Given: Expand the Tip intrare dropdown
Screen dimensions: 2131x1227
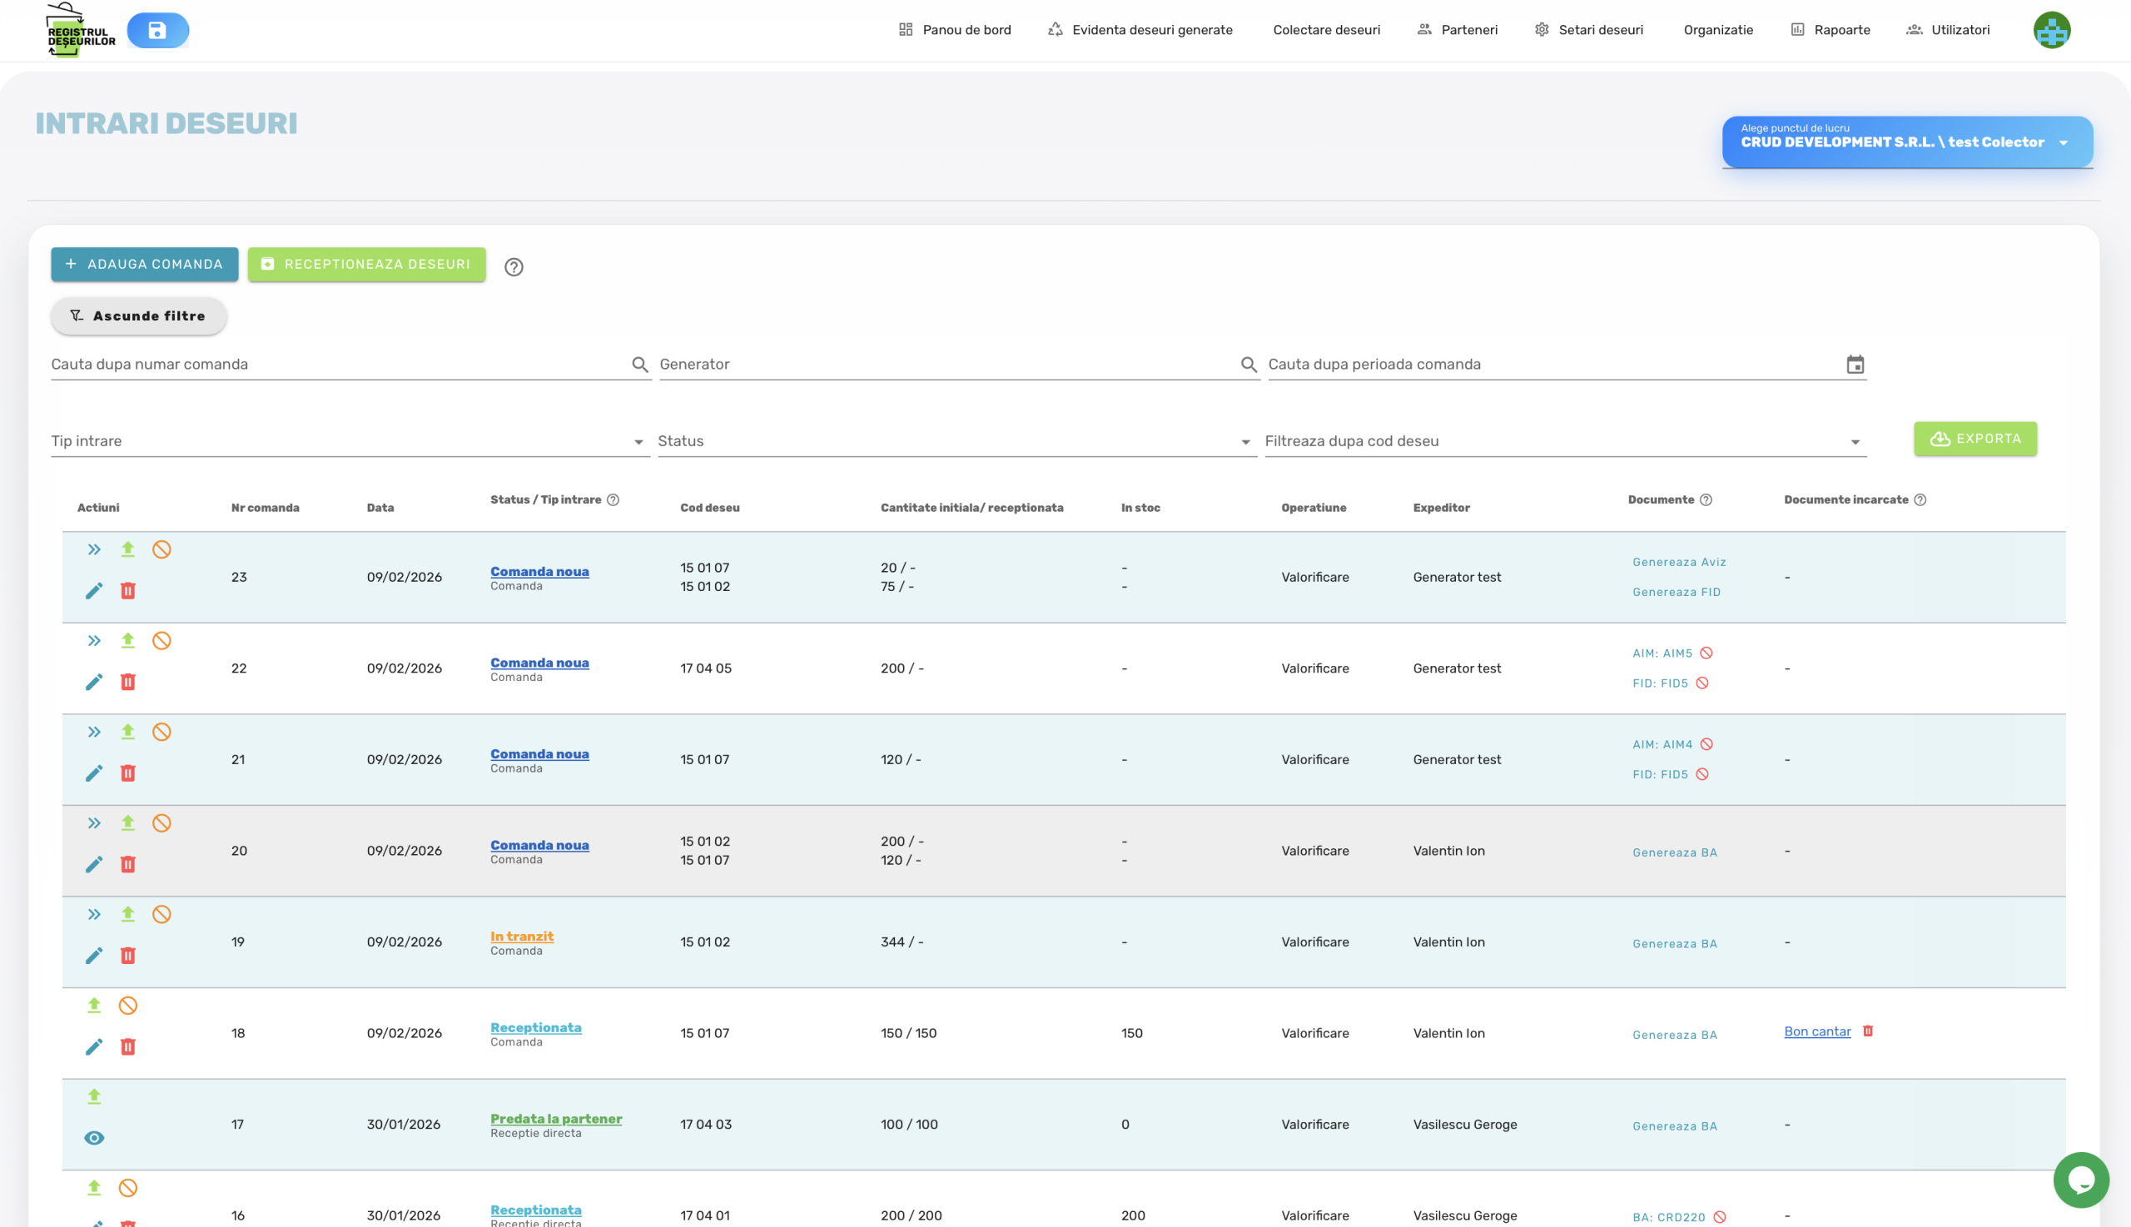Looking at the screenshot, I should (350, 441).
